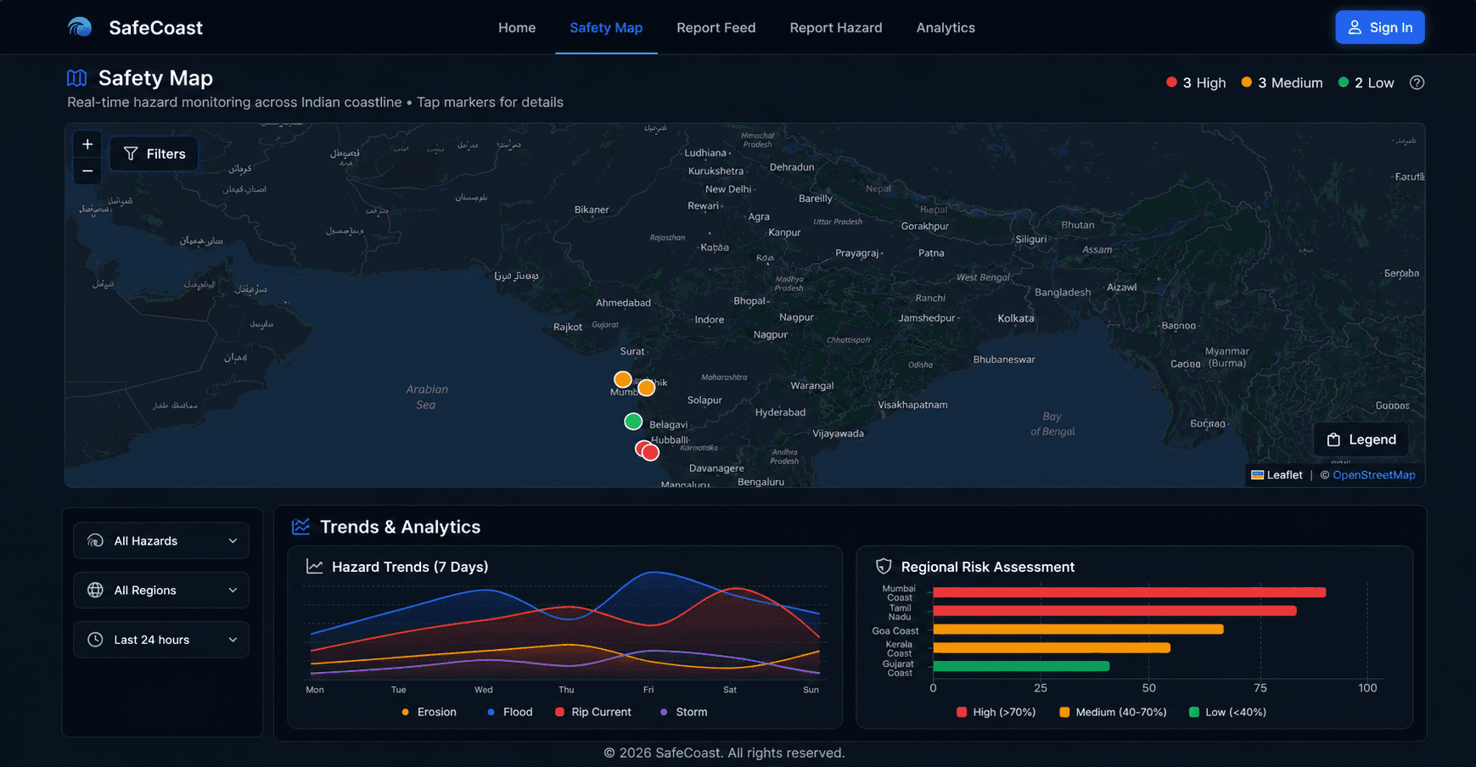This screenshot has width=1476, height=767.
Task: Follow the Leaflet attribution link
Action: (x=1277, y=475)
